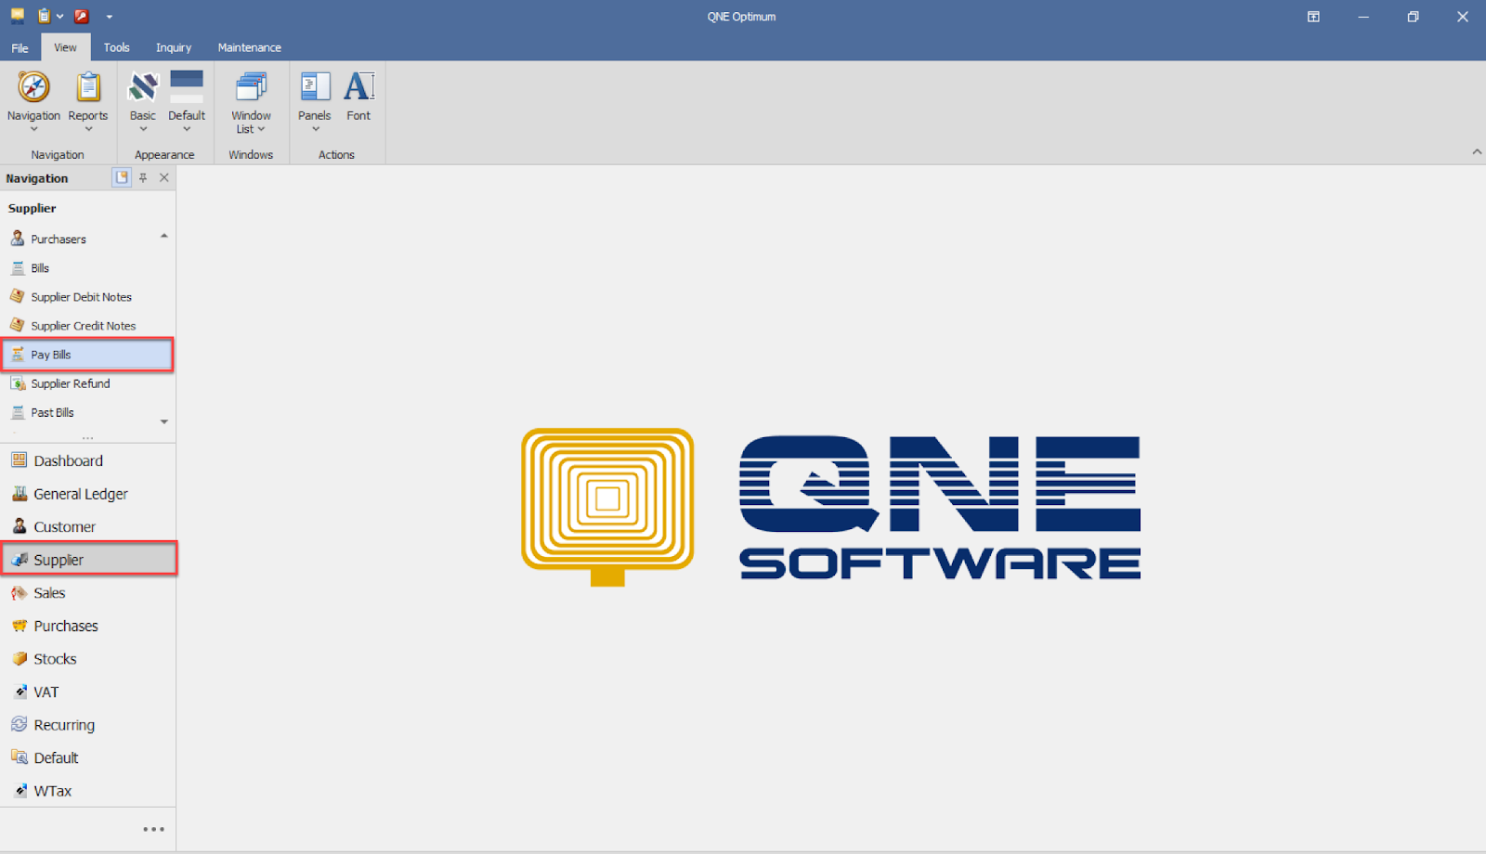This screenshot has height=854, width=1486.
Task: Click the red PDF quick access icon
Action: 82,16
